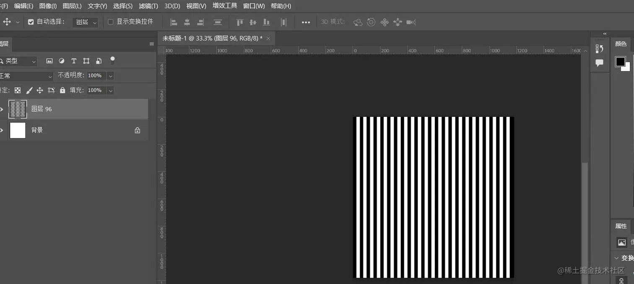Click the pixel layers filter icon

pos(49,61)
